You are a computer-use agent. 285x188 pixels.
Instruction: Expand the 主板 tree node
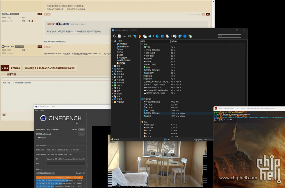[112, 66]
